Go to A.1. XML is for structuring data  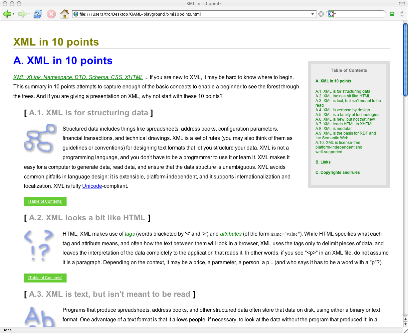pos(343,91)
